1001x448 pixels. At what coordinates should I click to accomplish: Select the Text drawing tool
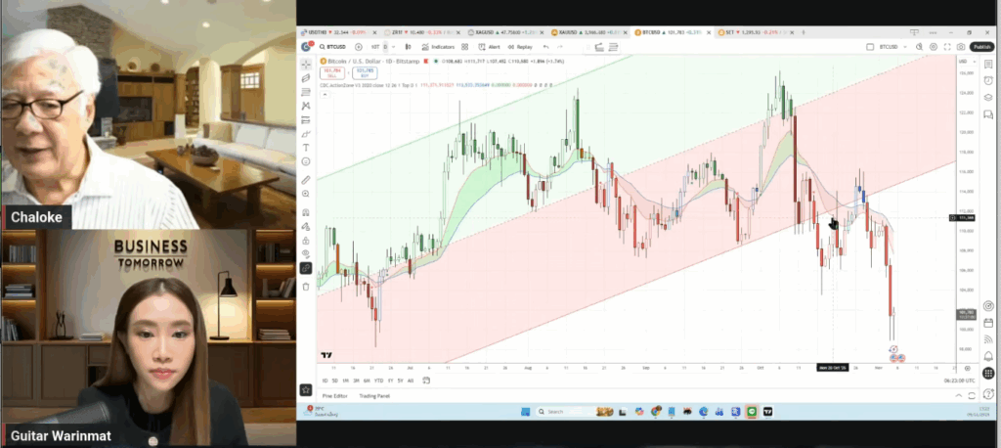click(306, 147)
